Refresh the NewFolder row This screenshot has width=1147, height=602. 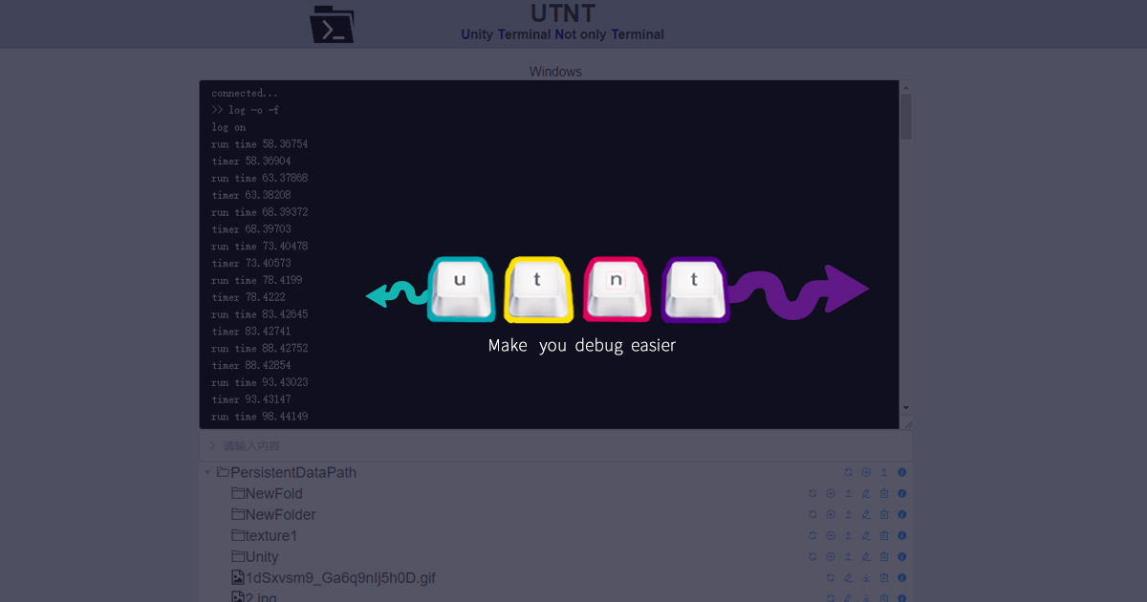812,514
